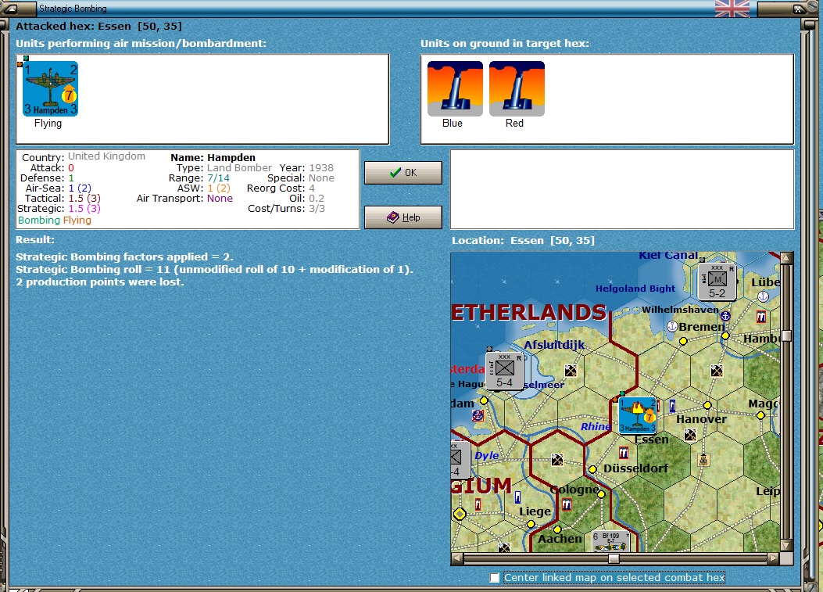Click the anchor port icon at Wilhelmshaven
Screen dimensions: 823x592
click(725, 316)
